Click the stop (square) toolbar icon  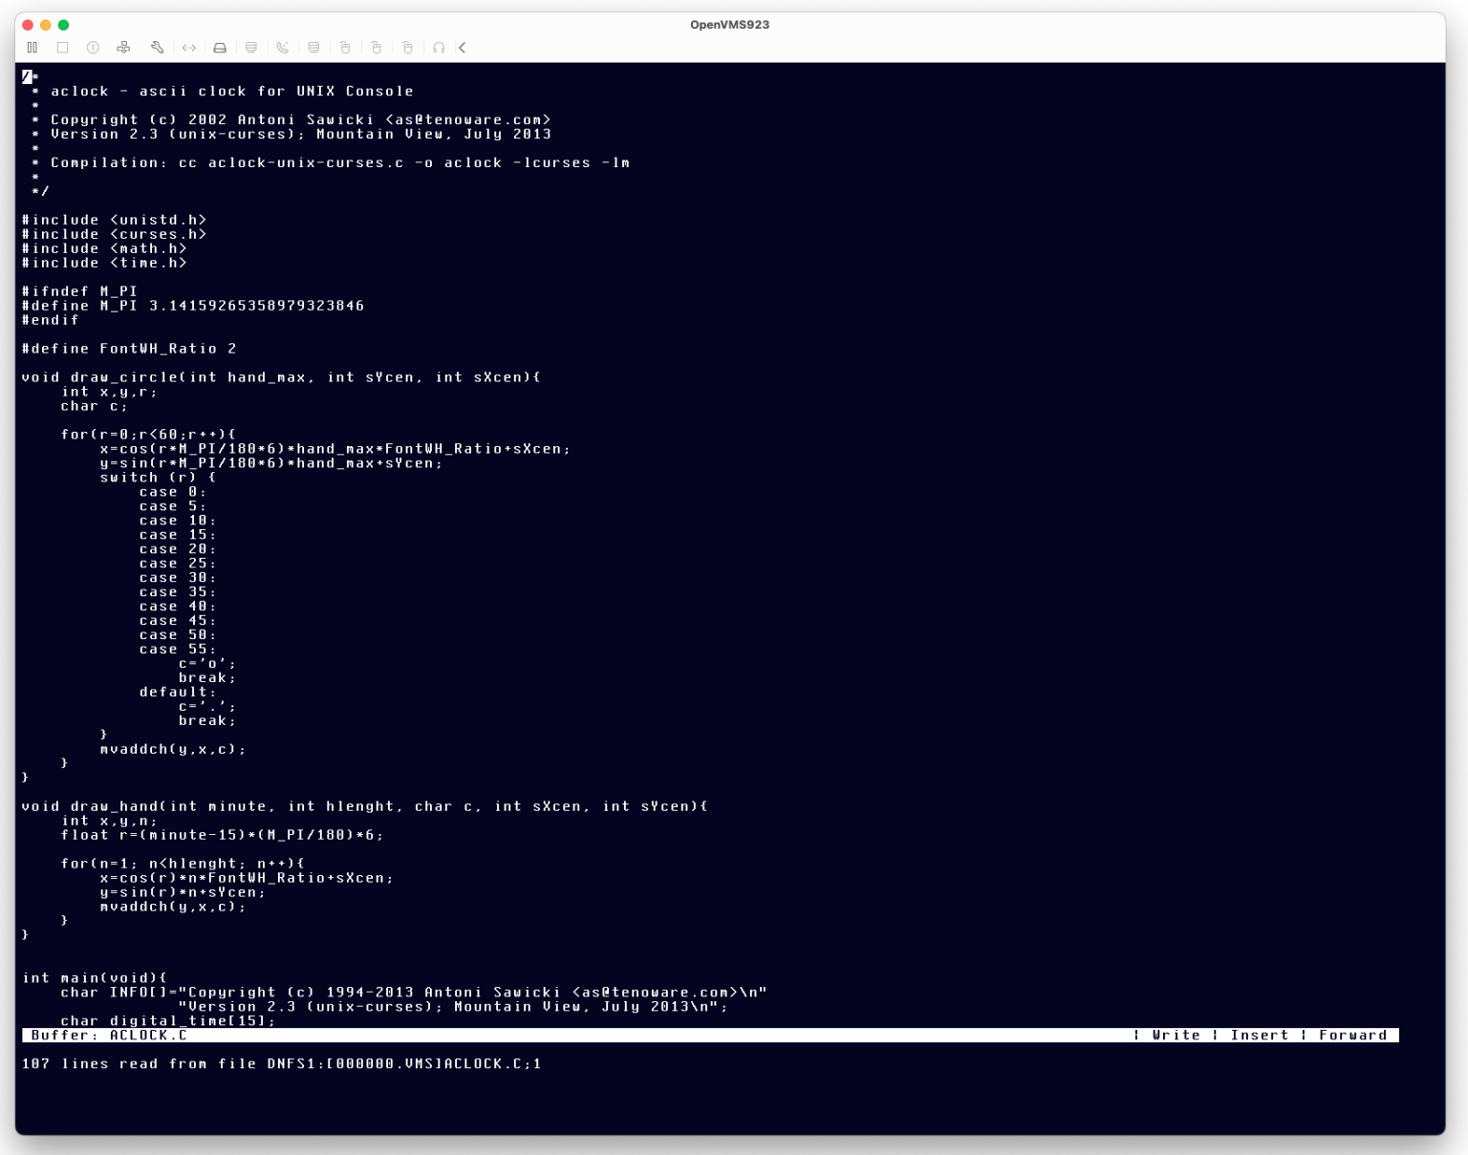point(61,48)
